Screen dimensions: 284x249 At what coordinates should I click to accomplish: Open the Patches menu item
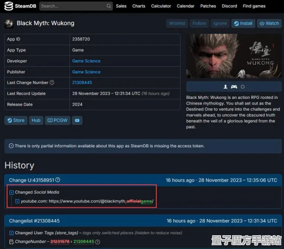[208, 6]
